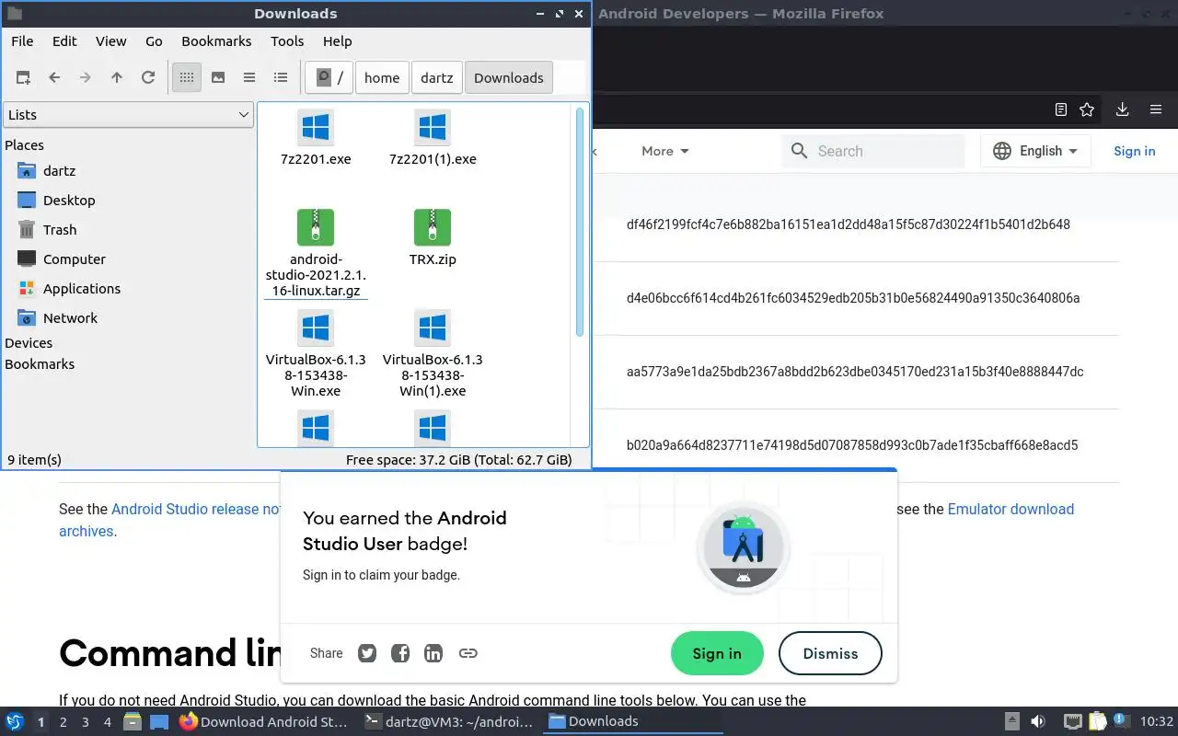Copy badge share link icon
1178x736 pixels.
pos(468,653)
